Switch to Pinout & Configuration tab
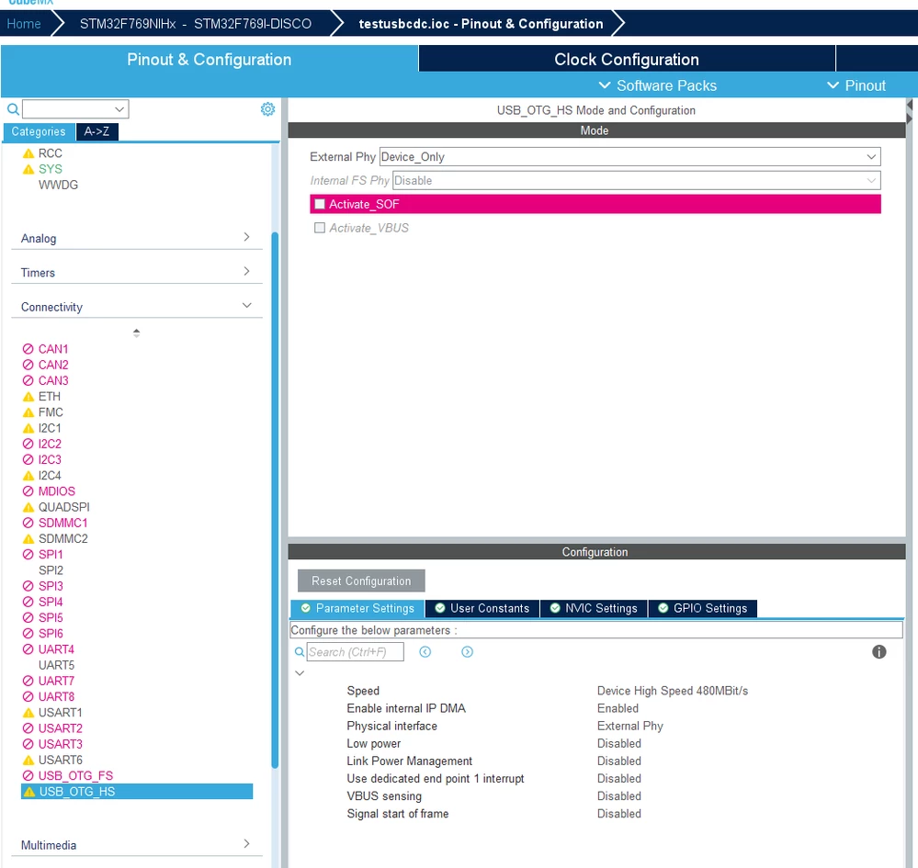Image resolution: width=918 pixels, height=868 pixels. (x=209, y=59)
